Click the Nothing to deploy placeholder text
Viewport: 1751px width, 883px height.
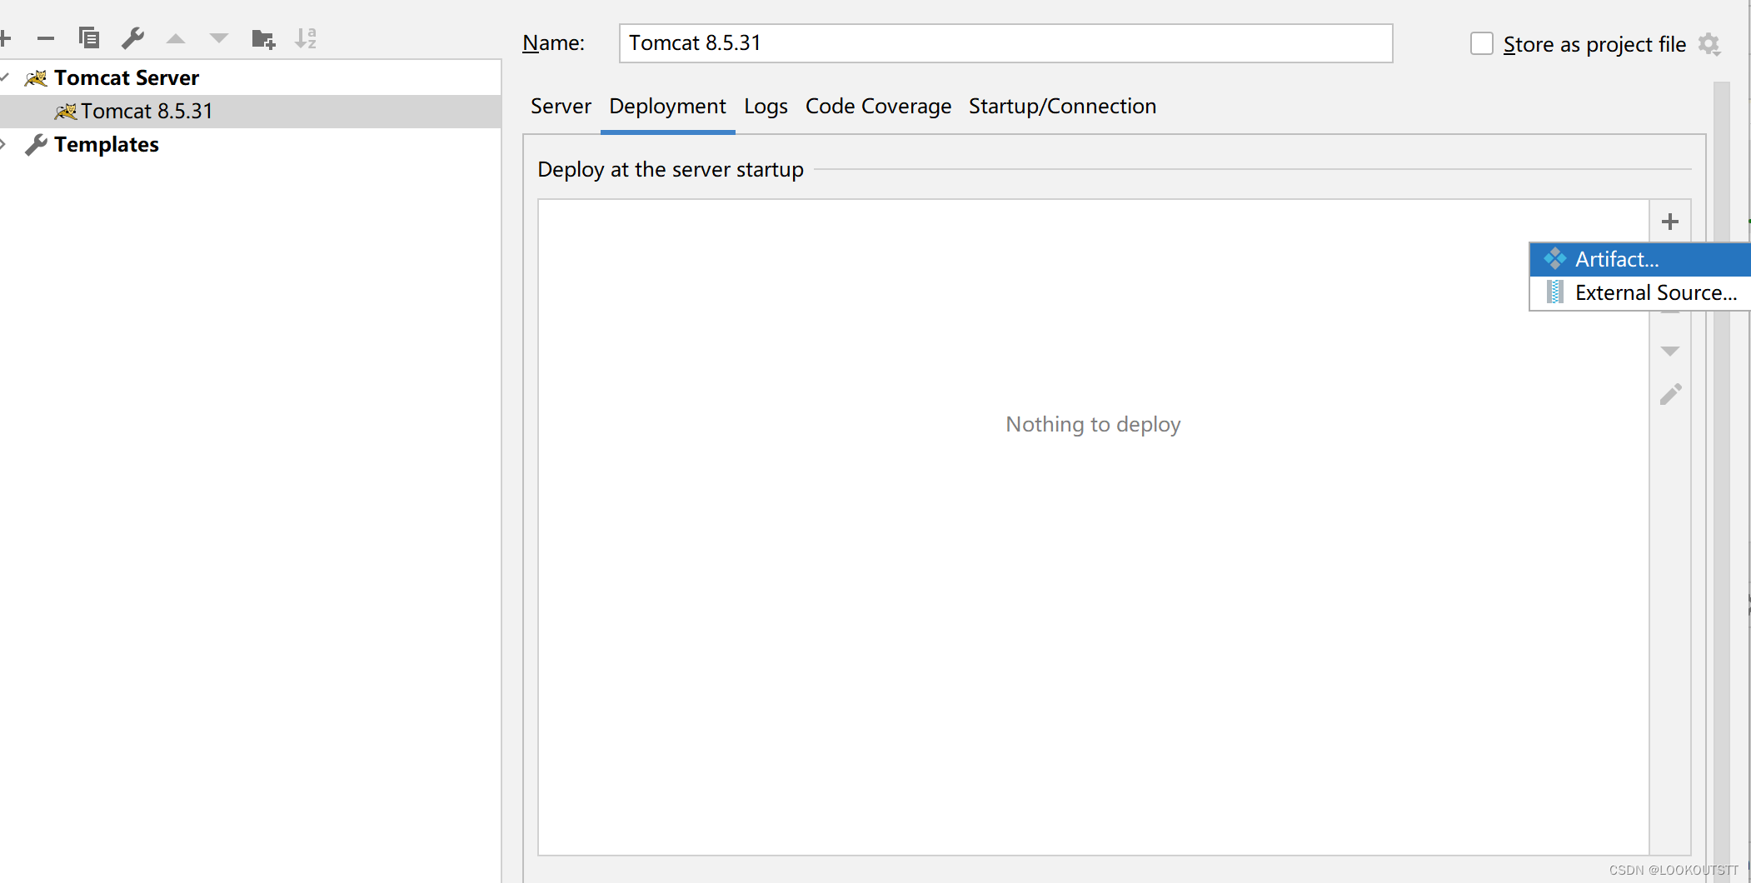tap(1093, 425)
